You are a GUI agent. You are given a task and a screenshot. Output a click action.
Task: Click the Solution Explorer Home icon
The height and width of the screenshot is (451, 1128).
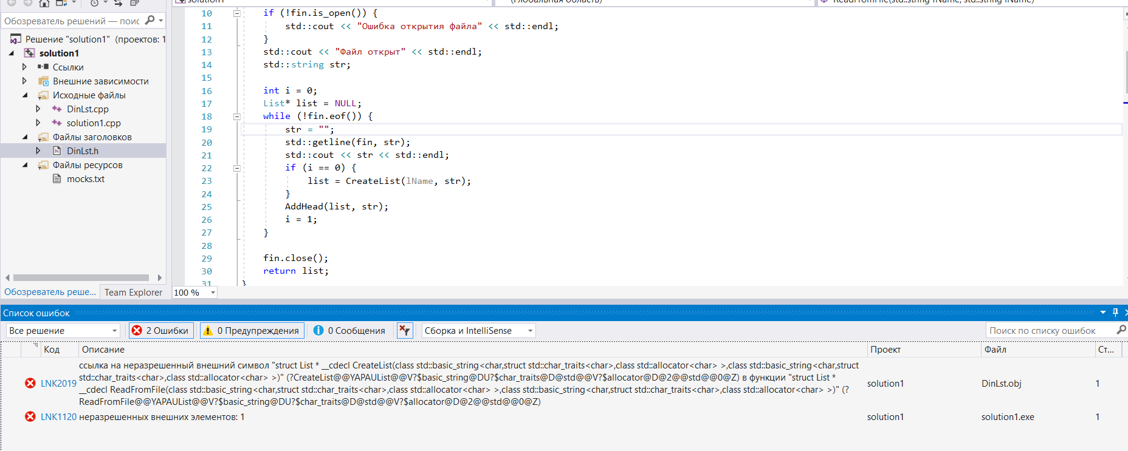[44, 3]
